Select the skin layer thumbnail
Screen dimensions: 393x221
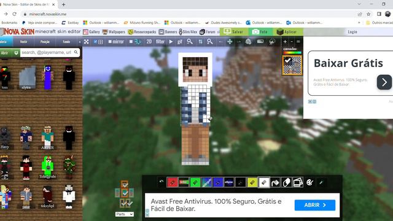click(292, 66)
